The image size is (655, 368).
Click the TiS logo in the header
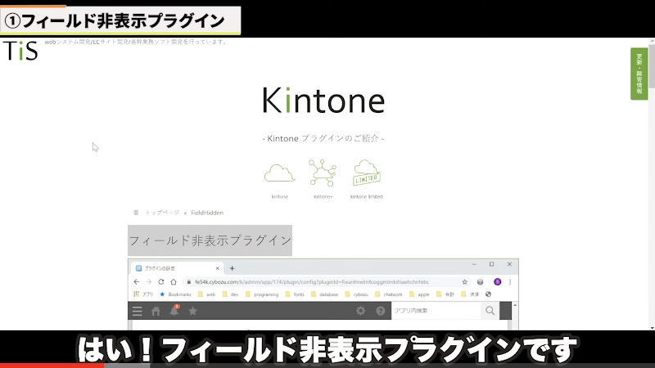(20, 51)
